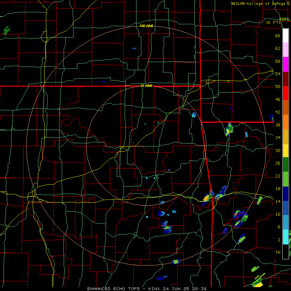Click the light pink legend swatch beside 62
Screen dimensions: 291x291
click(286, 49)
